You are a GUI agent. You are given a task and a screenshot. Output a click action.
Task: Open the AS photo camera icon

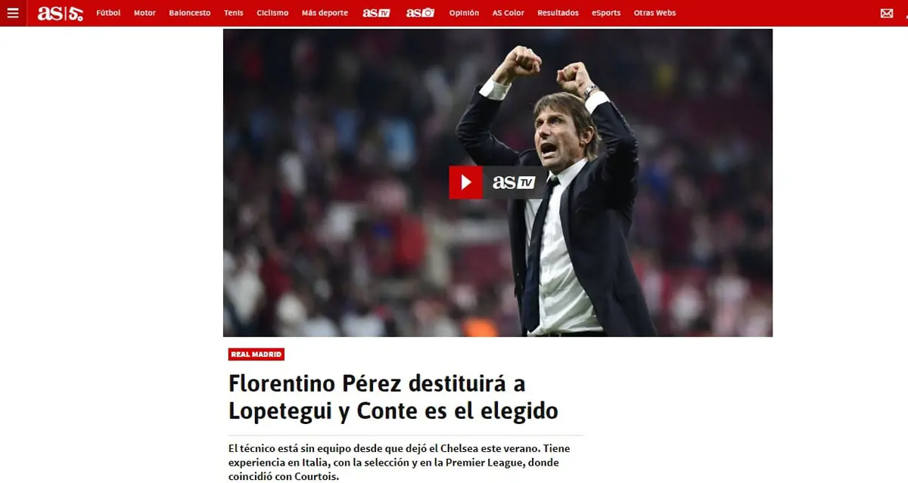click(x=420, y=13)
